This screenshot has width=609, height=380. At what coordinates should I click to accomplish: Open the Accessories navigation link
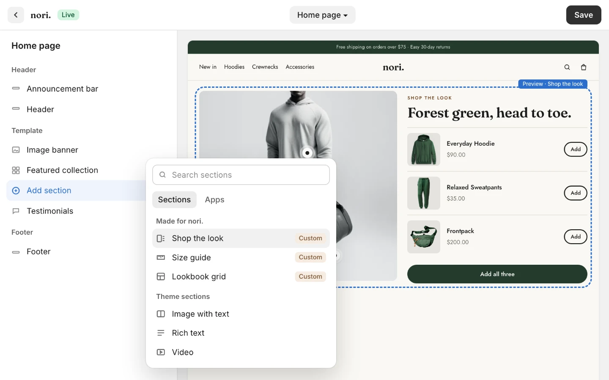tap(300, 67)
